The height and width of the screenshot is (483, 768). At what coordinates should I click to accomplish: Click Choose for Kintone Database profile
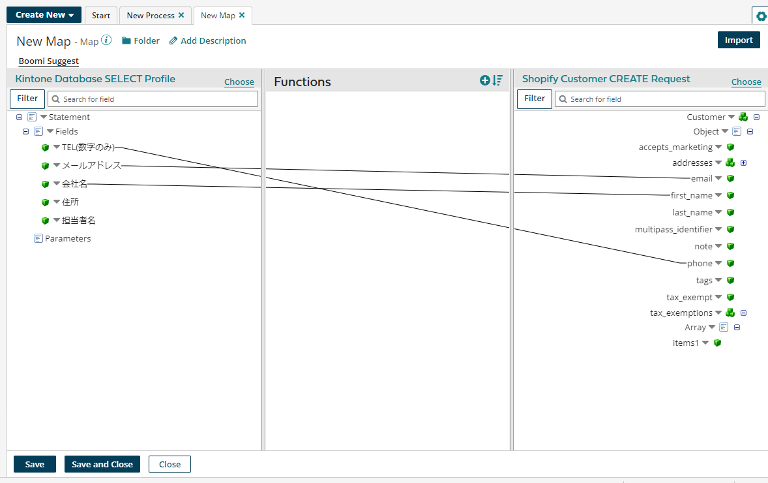coord(239,82)
